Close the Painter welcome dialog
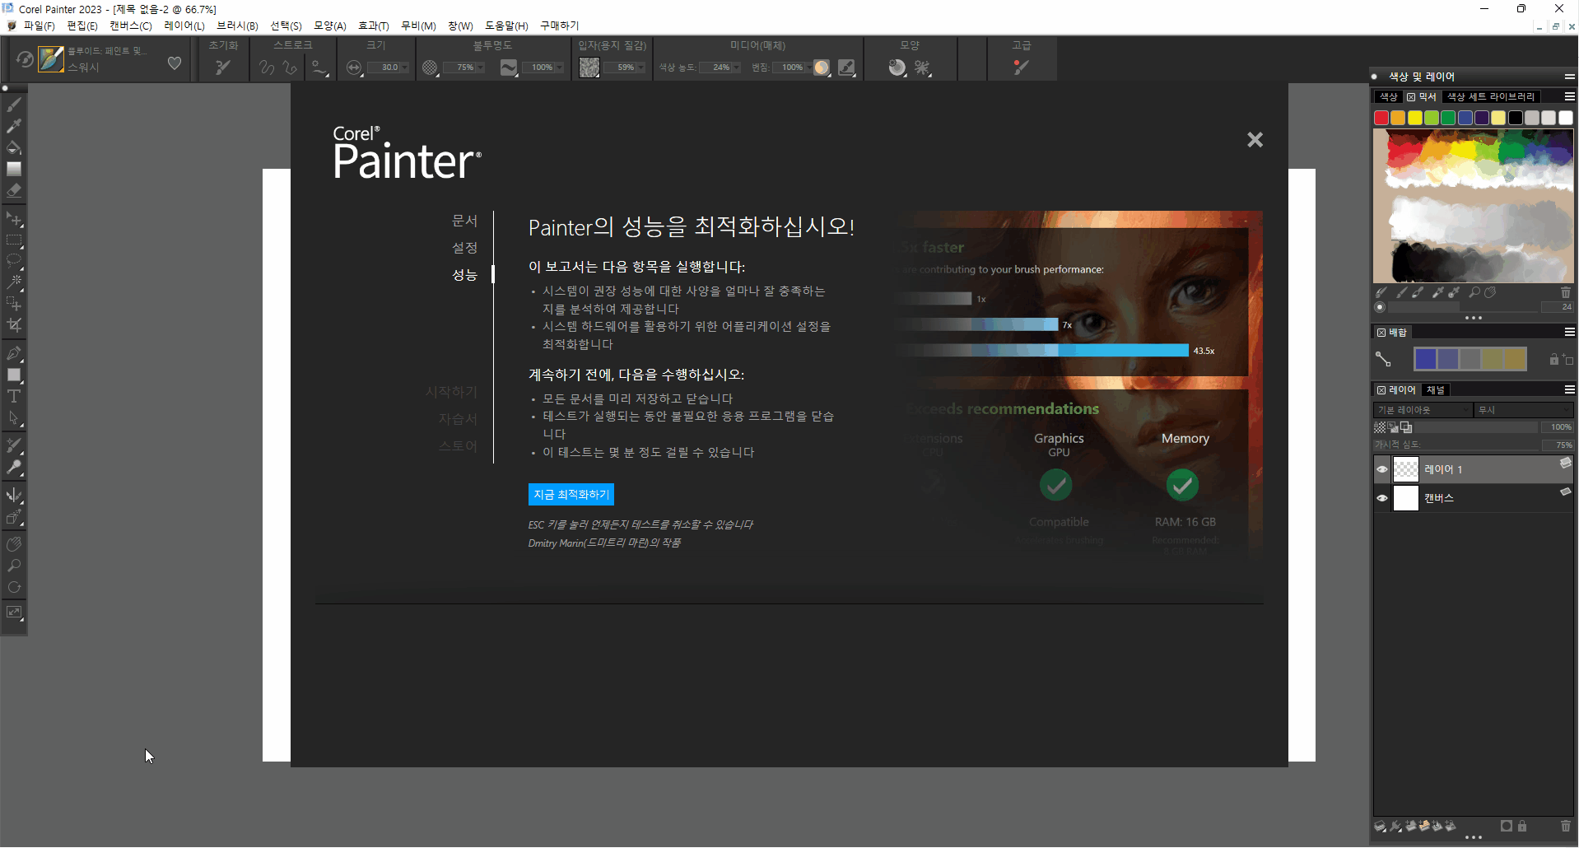Image resolution: width=1579 pixels, height=848 pixels. pos(1255,140)
